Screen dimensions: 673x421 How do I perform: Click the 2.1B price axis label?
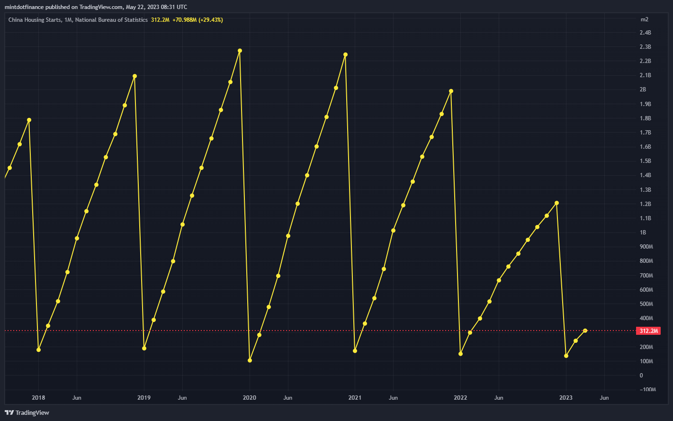(645, 75)
